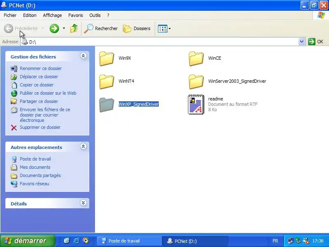Viewport: 329px width, 247px height.
Task: Expand the address bar dropdown
Action: pos(301,42)
